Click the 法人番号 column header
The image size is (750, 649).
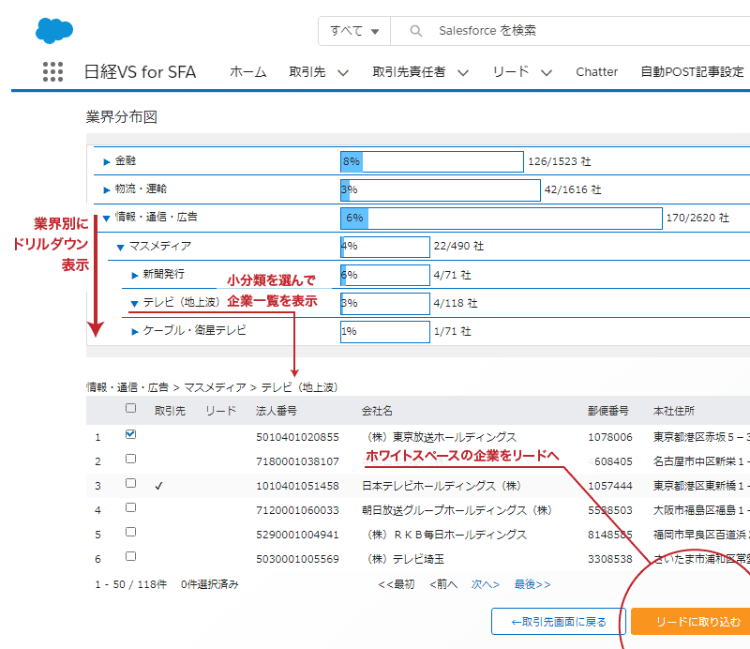coord(277,411)
